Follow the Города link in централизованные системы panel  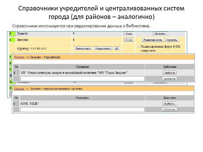[19, 89]
